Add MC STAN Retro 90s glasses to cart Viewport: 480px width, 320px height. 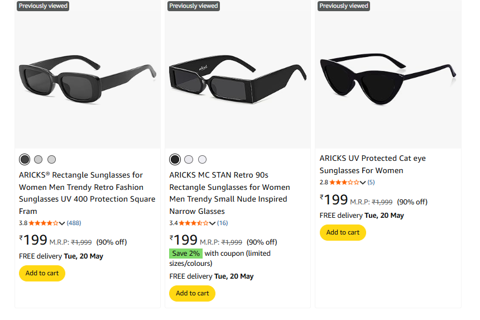point(192,293)
